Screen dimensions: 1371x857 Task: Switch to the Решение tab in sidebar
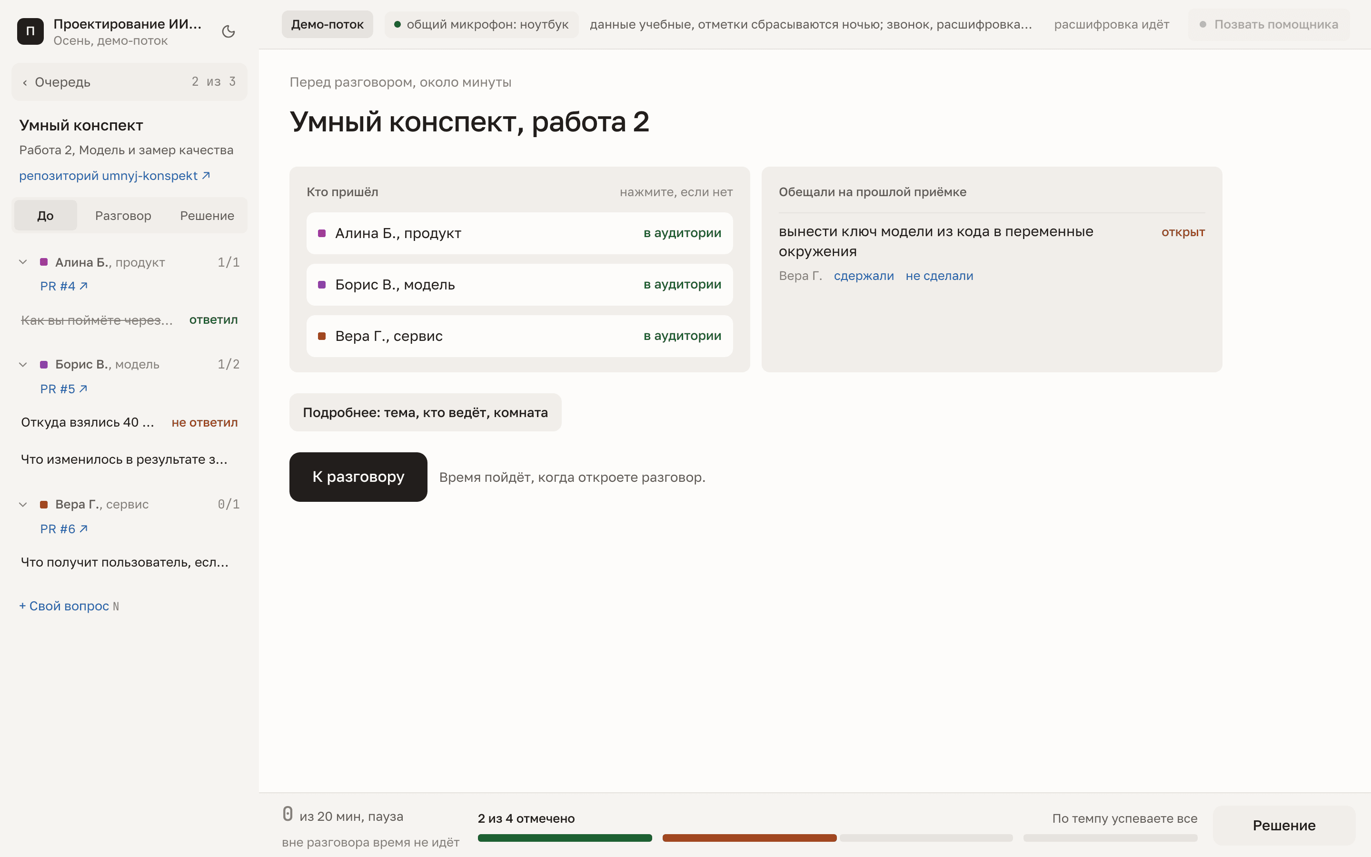pyautogui.click(x=207, y=215)
